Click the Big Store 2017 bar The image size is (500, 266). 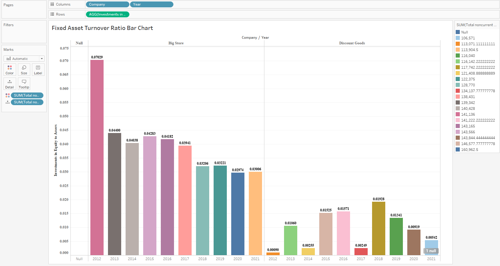185,200
